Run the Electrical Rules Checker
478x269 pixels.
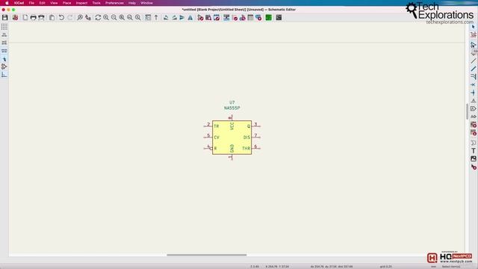click(x=235, y=17)
